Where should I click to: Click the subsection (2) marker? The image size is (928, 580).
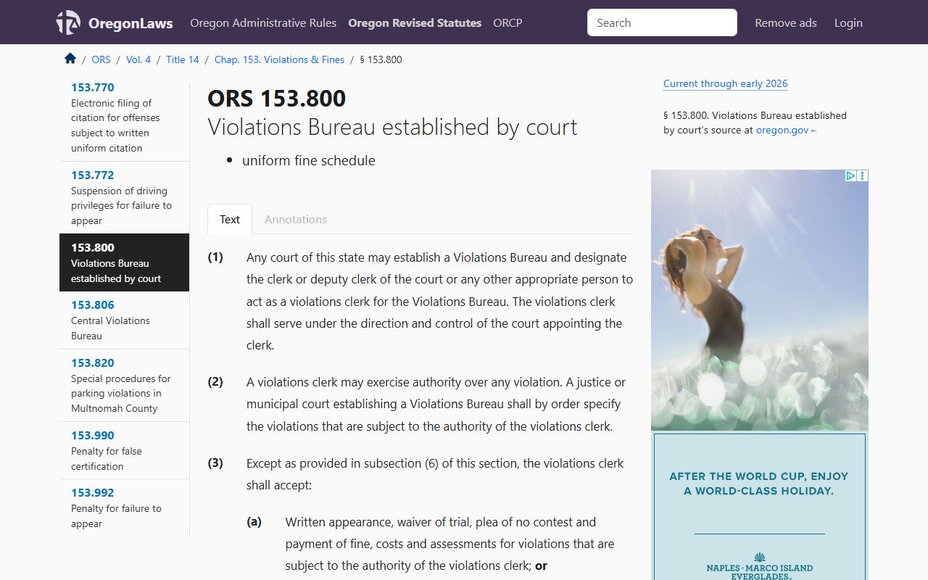[215, 381]
